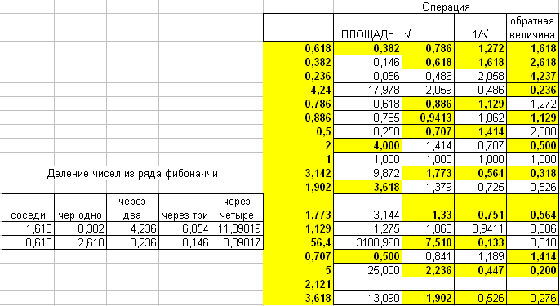Click yellow cell 7,510
This screenshot has width=560, height=306.
[x=429, y=242]
